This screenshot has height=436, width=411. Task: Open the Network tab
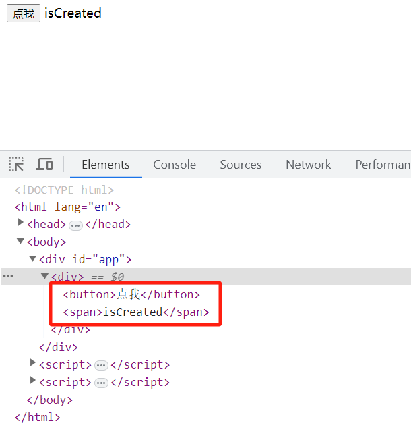[x=309, y=164]
